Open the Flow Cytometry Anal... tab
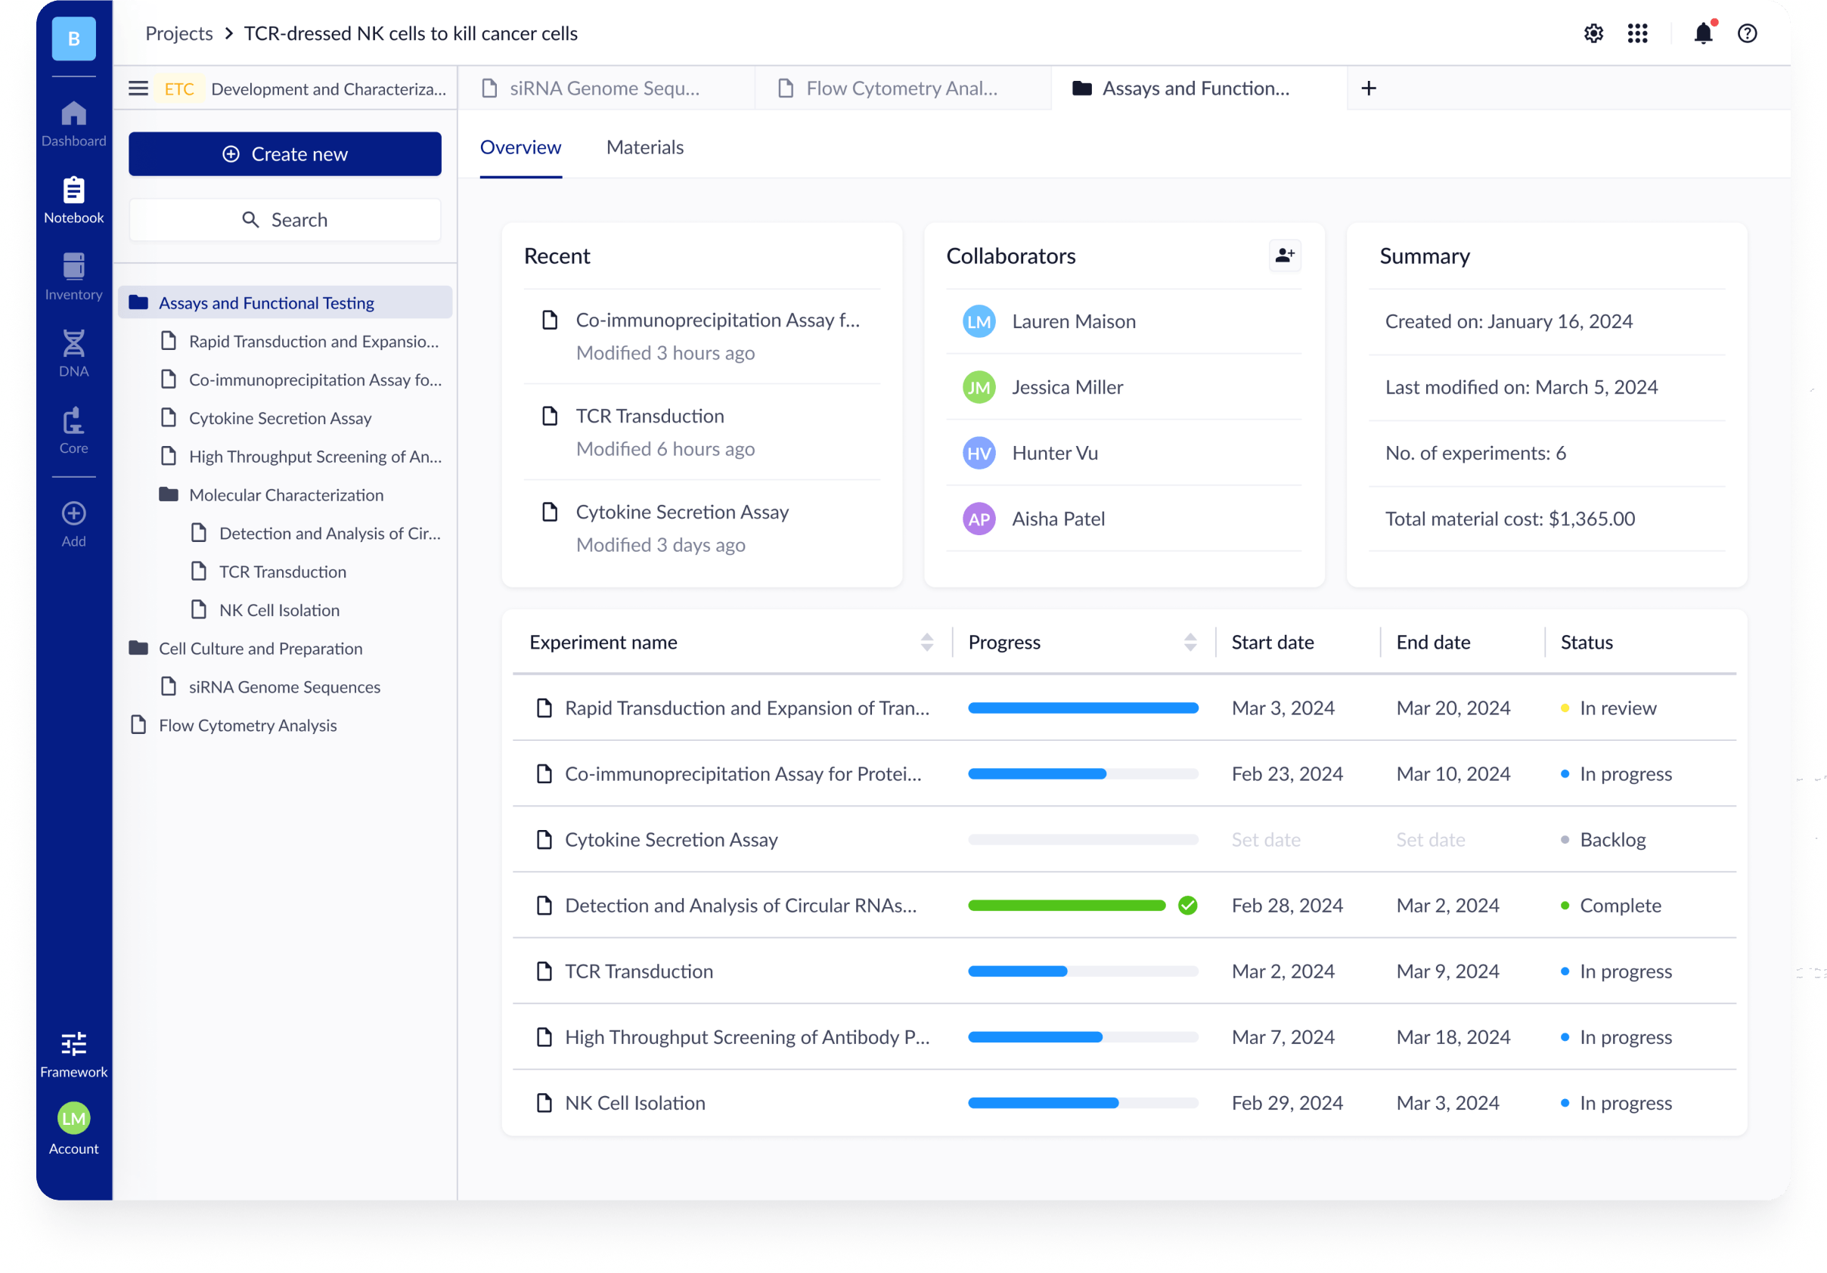This screenshot has height=1273, width=1827. pos(902,88)
